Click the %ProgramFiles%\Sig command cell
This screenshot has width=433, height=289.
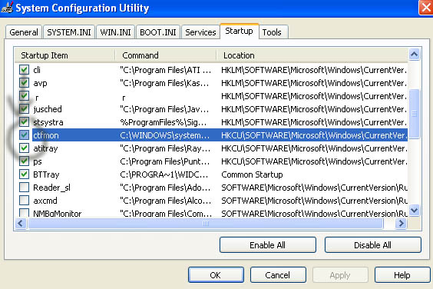tap(164, 122)
